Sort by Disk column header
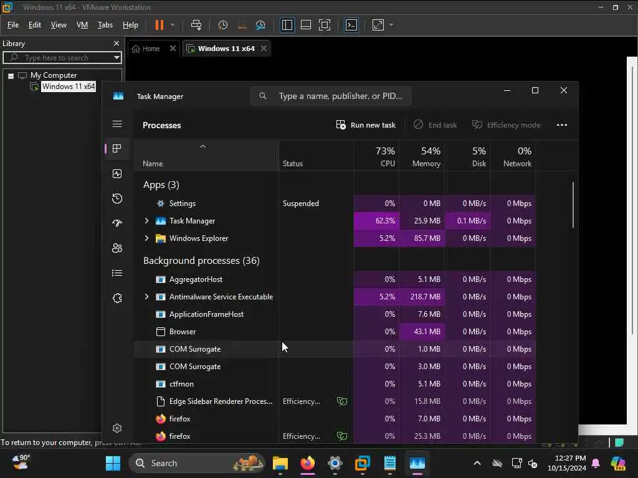Image resolution: width=638 pixels, height=478 pixels. pos(467,156)
